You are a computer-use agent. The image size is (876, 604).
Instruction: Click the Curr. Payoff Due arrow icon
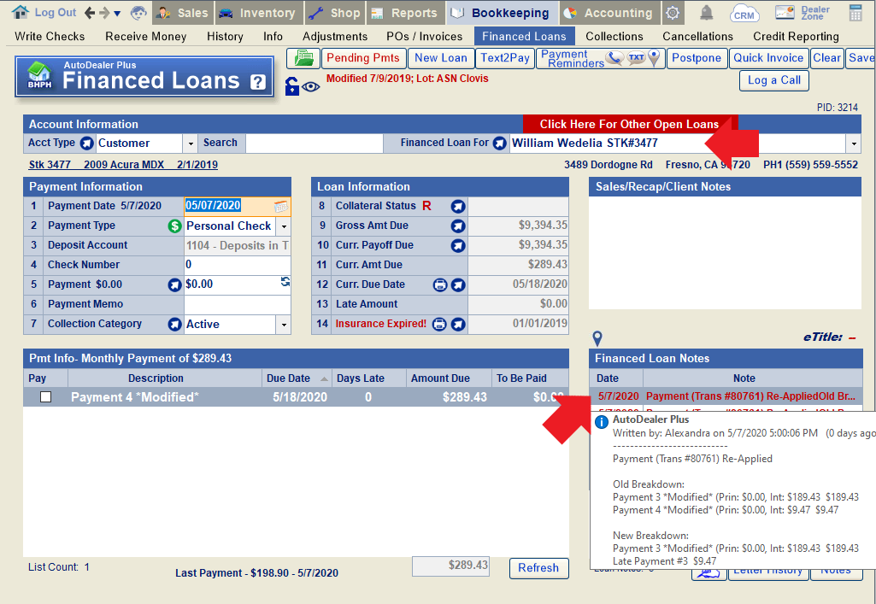[x=458, y=246]
